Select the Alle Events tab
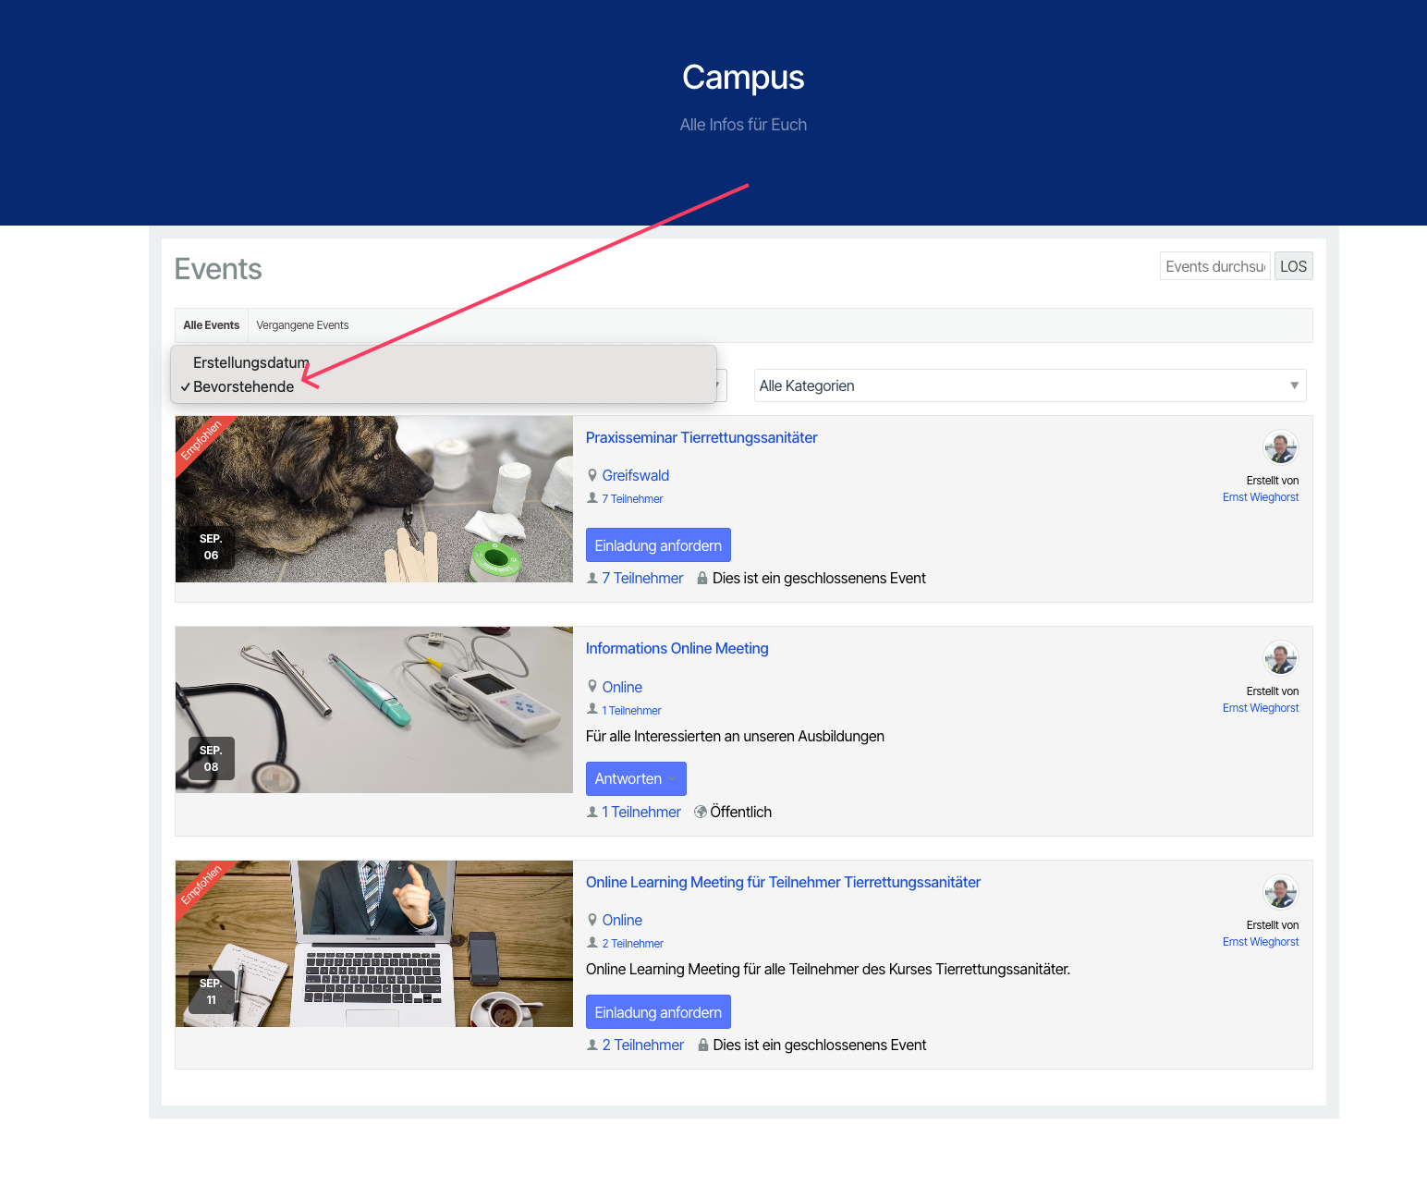Image resolution: width=1427 pixels, height=1186 pixels. click(211, 325)
